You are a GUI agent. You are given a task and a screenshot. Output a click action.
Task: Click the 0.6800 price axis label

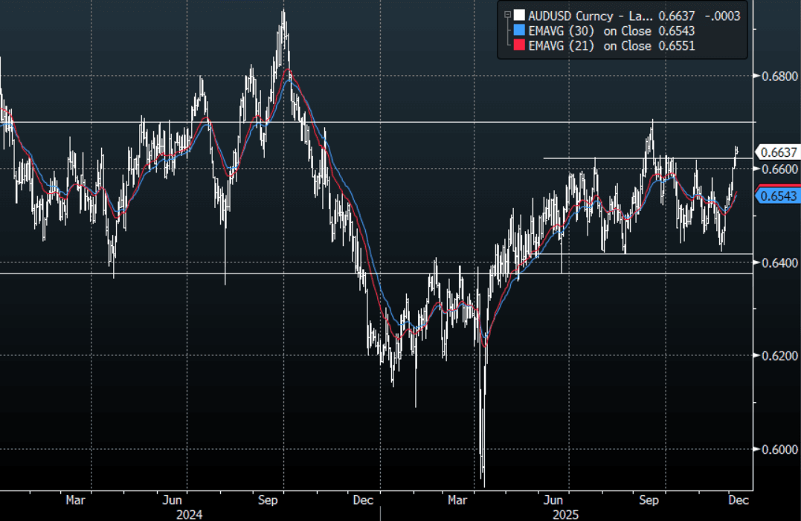click(778, 76)
